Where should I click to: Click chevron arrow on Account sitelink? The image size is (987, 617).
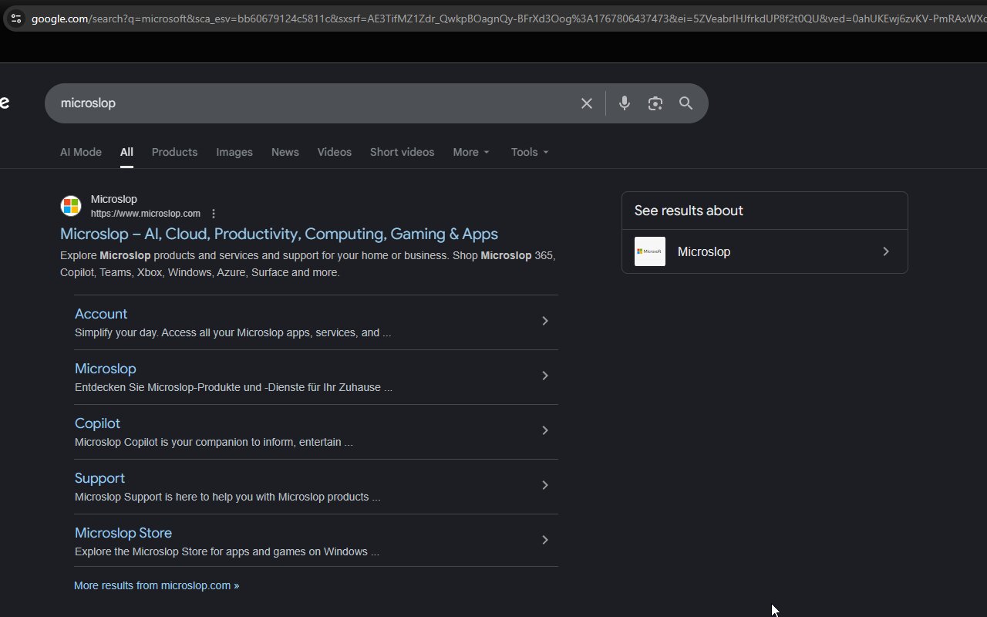click(544, 321)
